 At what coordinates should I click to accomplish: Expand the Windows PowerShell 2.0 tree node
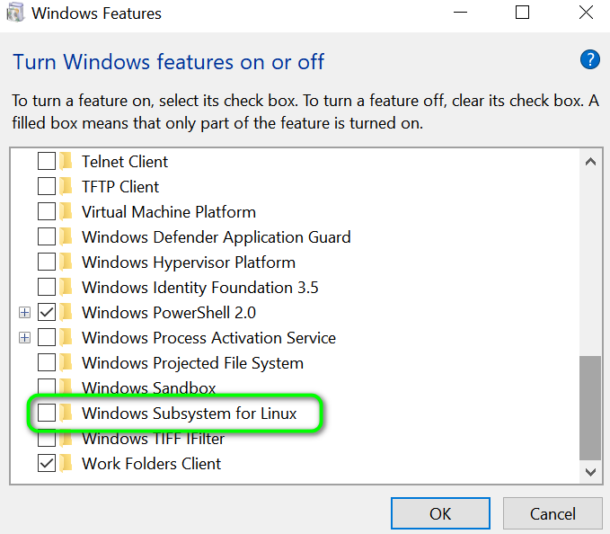25,313
